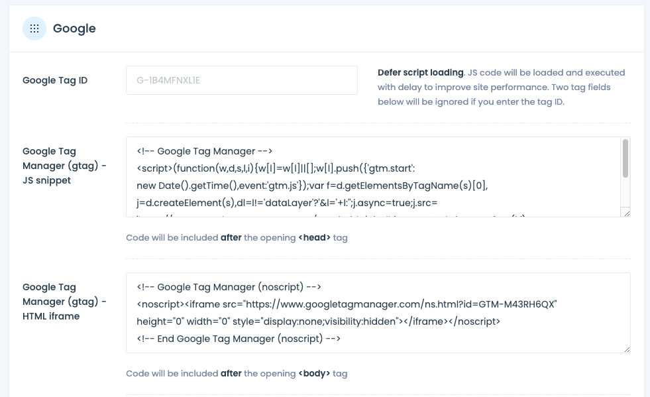Click the "Google Tag ID" field label
This screenshot has height=397, width=650.
click(55, 80)
